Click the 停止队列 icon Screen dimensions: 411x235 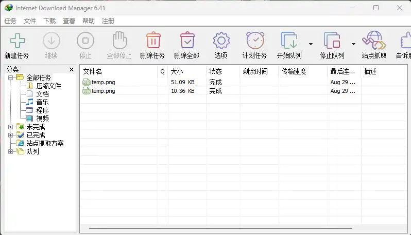coord(332,40)
